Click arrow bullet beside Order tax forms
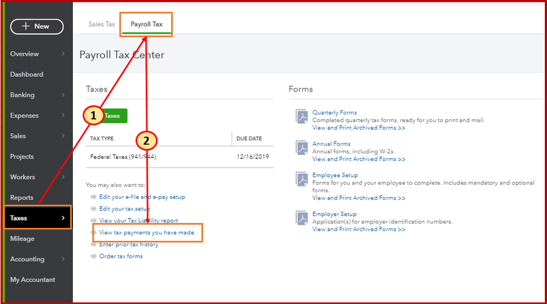The width and height of the screenshot is (547, 304). 94,256
